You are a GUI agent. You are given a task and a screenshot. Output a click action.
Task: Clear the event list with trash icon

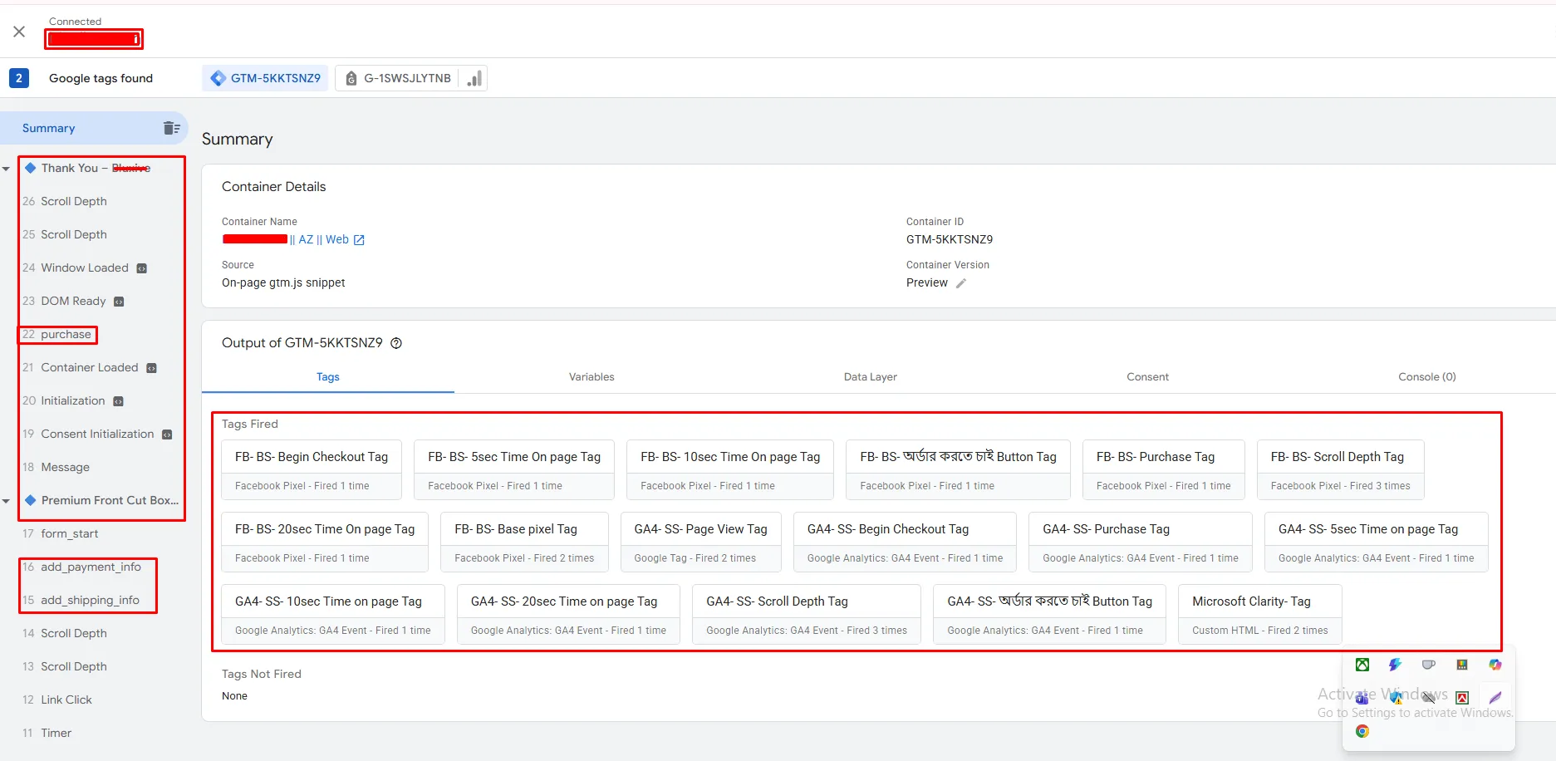click(171, 128)
